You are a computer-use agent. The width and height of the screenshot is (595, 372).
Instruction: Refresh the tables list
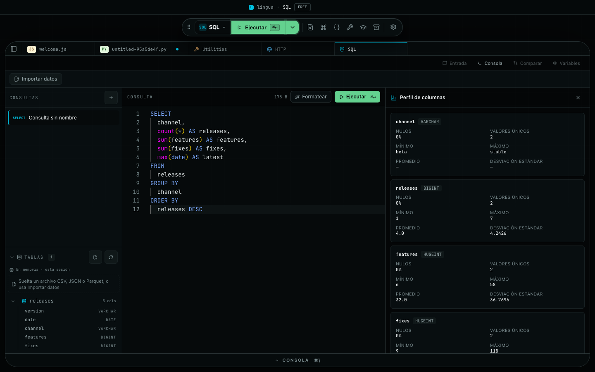coord(111,257)
